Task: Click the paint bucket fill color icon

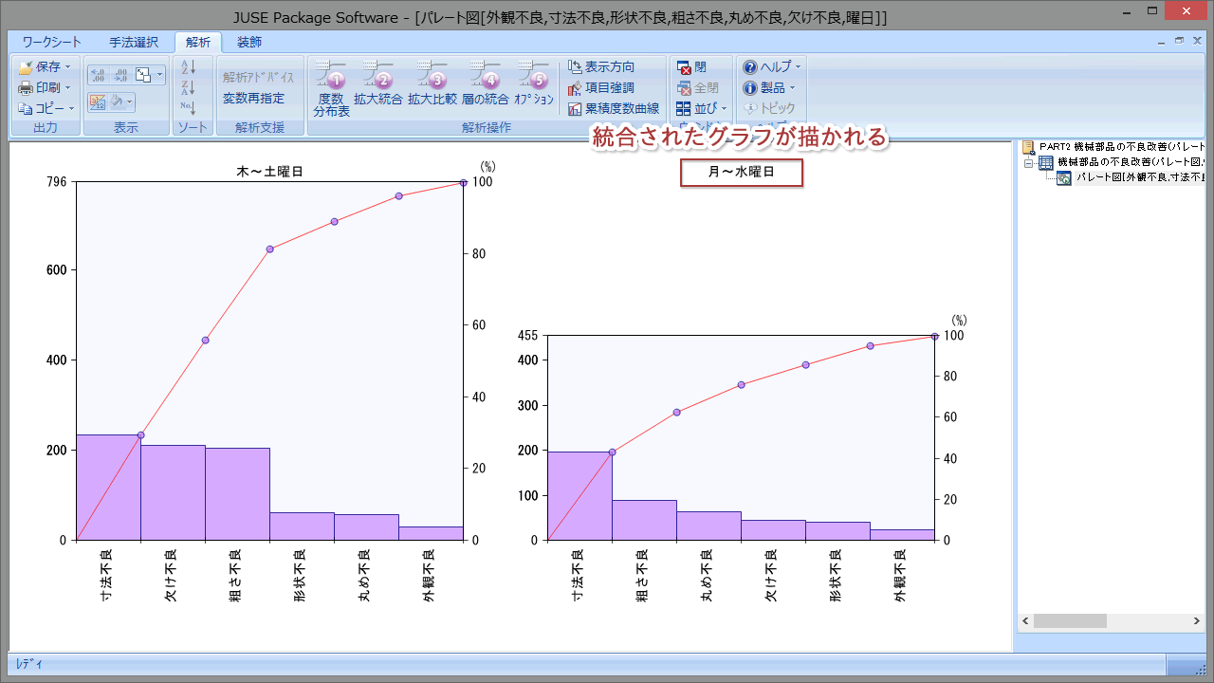Action: pos(118,102)
